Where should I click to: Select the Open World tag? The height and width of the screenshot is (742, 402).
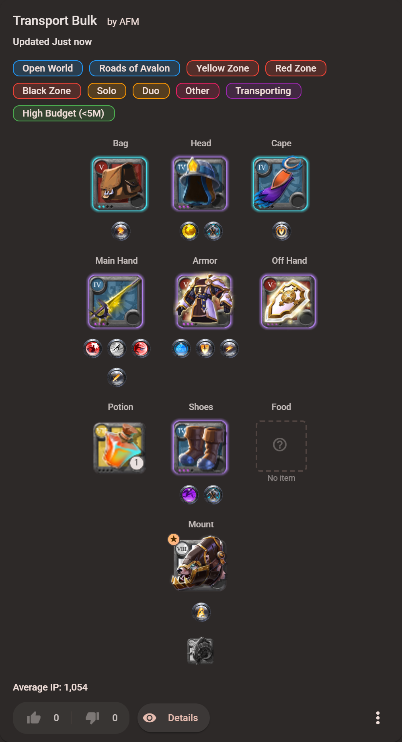(48, 68)
